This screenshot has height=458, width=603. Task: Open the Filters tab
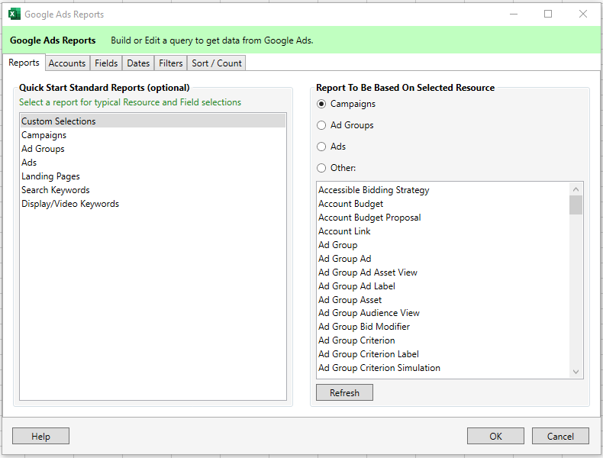(x=171, y=63)
